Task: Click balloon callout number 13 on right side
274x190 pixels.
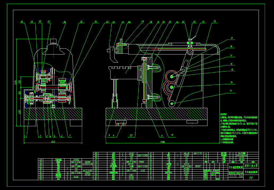Action: point(231,91)
